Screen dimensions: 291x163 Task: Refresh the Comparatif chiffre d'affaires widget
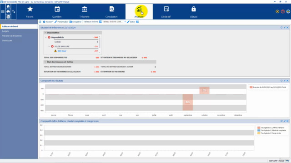281,121
